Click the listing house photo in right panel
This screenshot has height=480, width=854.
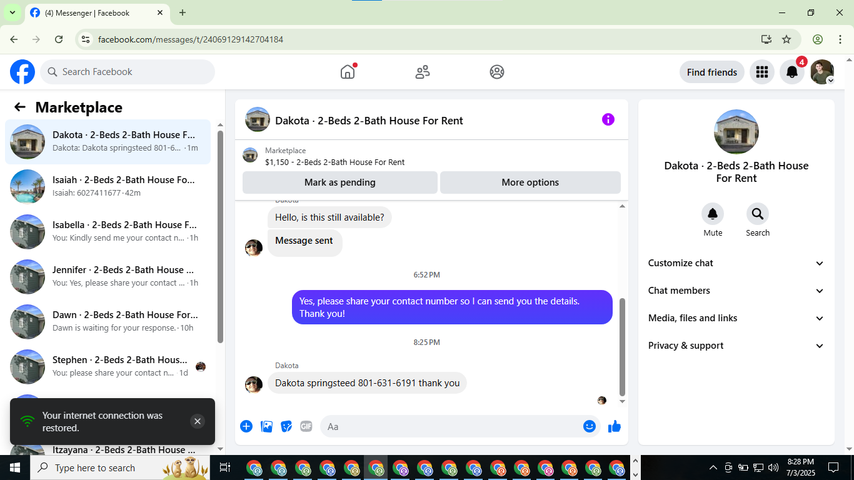[736, 132]
